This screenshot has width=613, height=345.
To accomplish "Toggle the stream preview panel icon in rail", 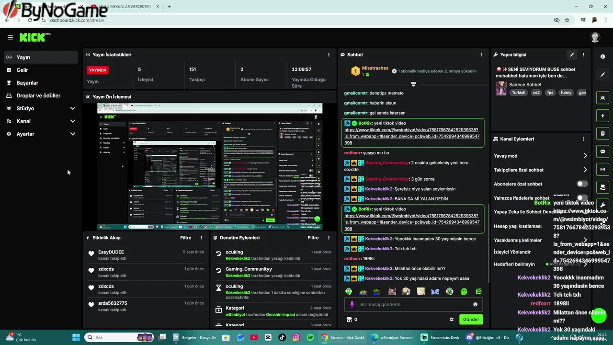I will 602,98.
